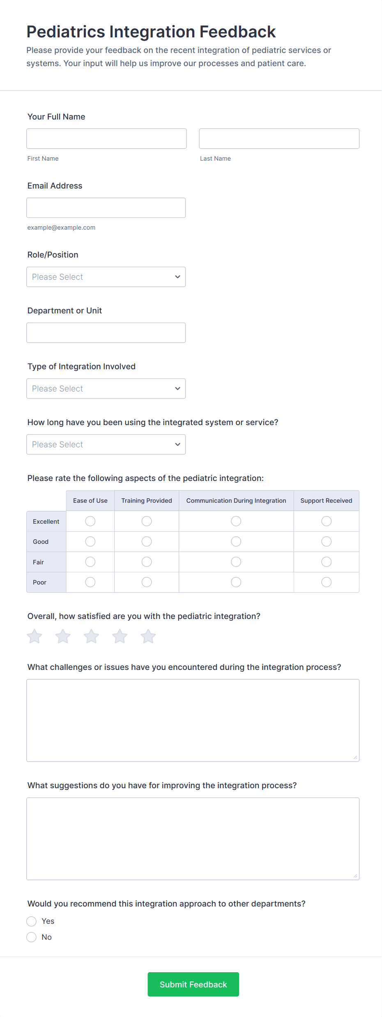The image size is (382, 1017).
Task: Click the Department or Unit field
Action: pyautogui.click(x=106, y=333)
